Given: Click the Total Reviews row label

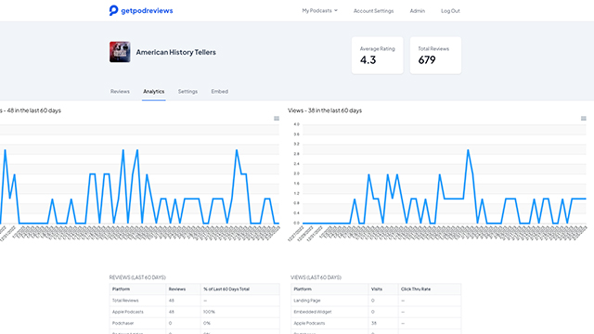Looking at the screenshot, I should click(x=125, y=301).
